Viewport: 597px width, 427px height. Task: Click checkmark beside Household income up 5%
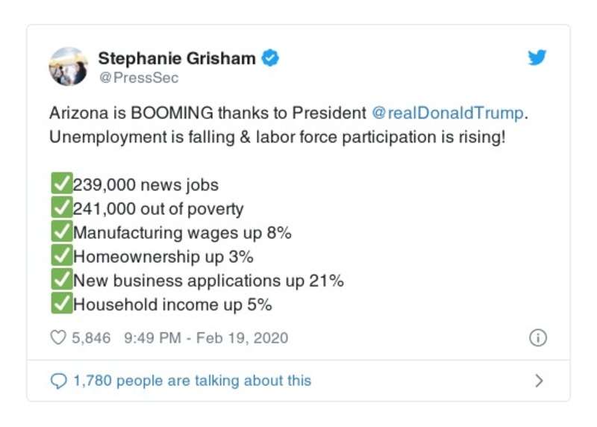(x=61, y=304)
